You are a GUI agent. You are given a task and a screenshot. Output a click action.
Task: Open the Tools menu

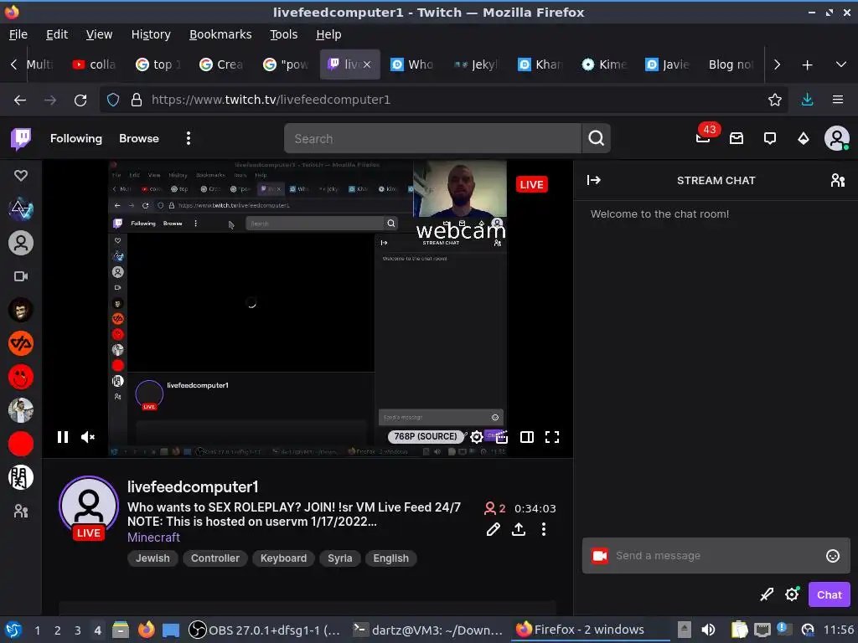[283, 34]
